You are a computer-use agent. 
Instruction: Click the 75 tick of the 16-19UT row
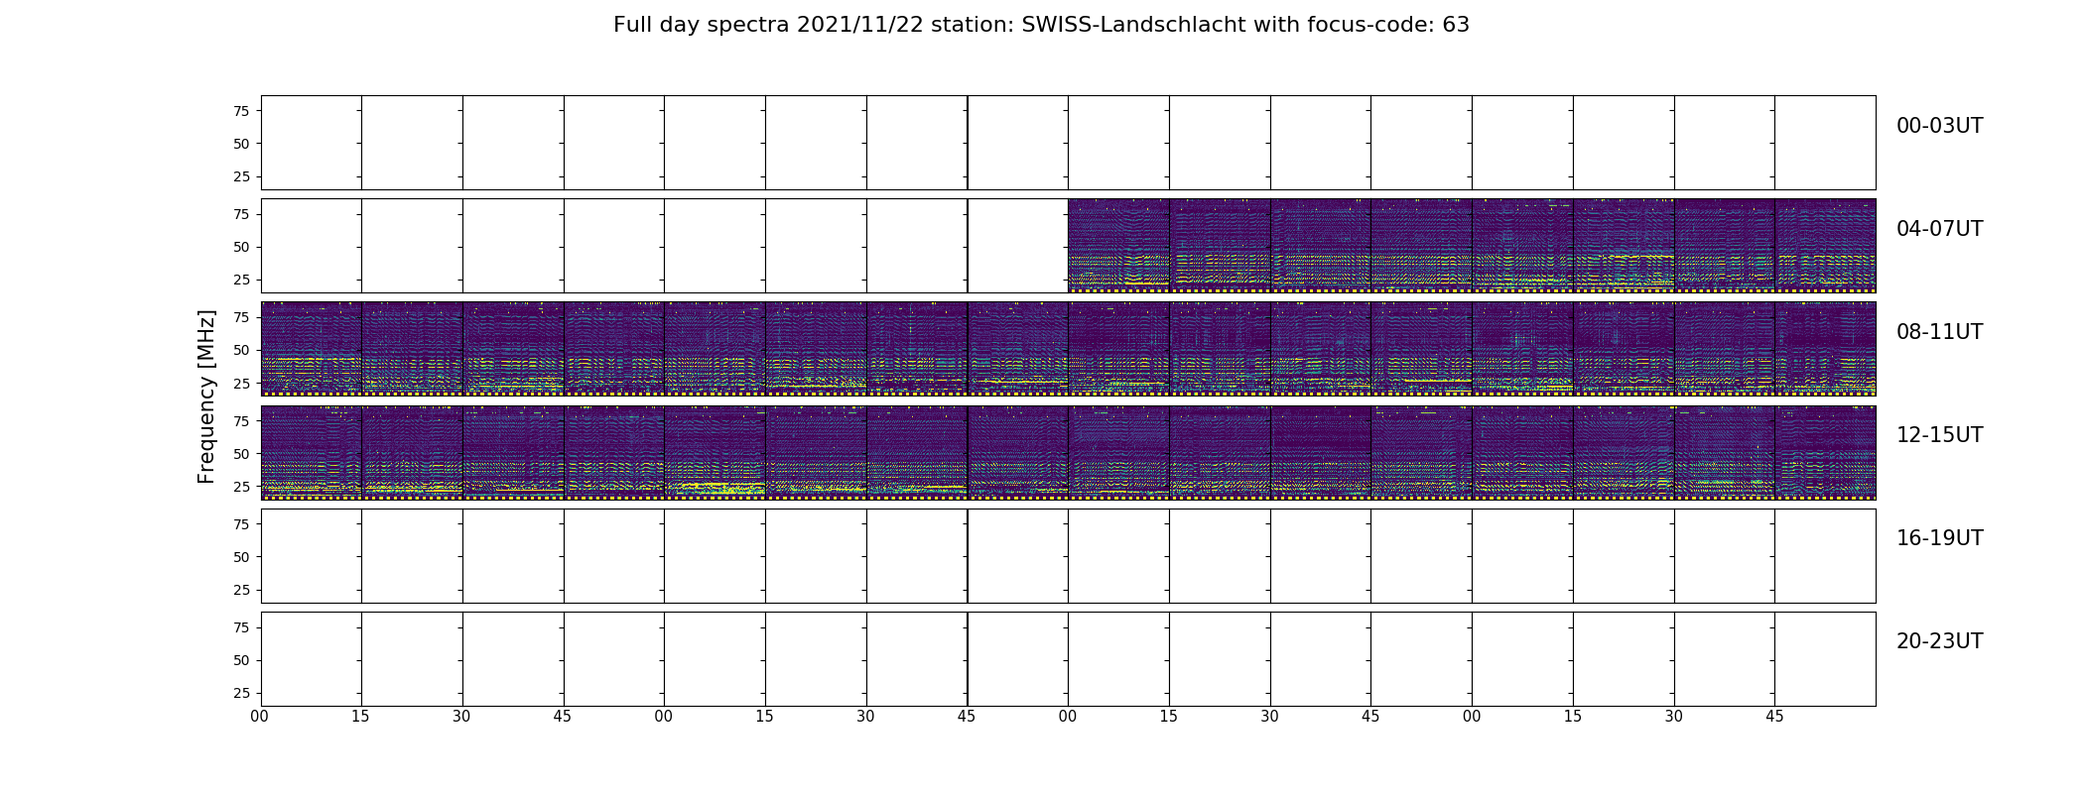click(241, 524)
